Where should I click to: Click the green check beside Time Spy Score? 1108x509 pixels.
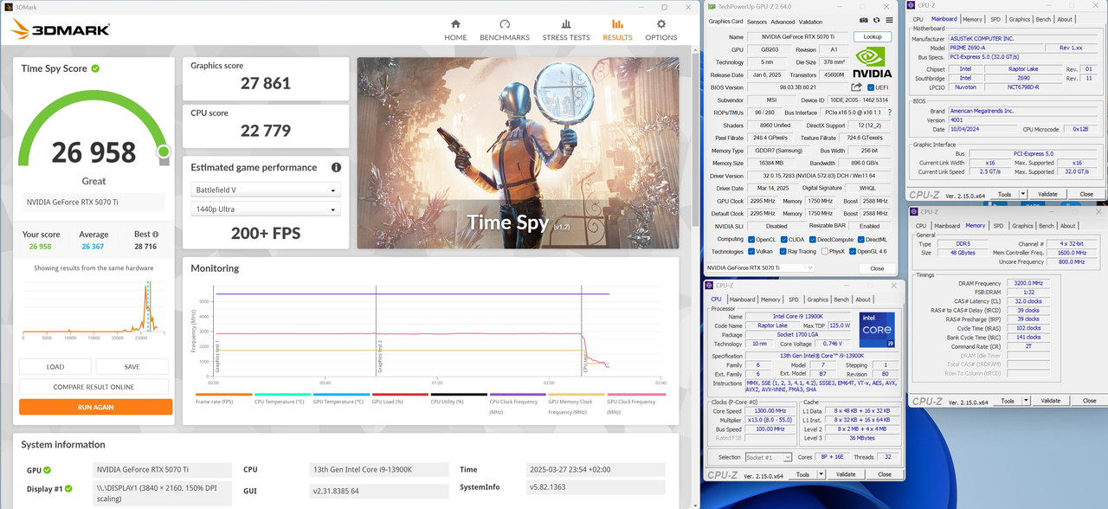click(95, 68)
